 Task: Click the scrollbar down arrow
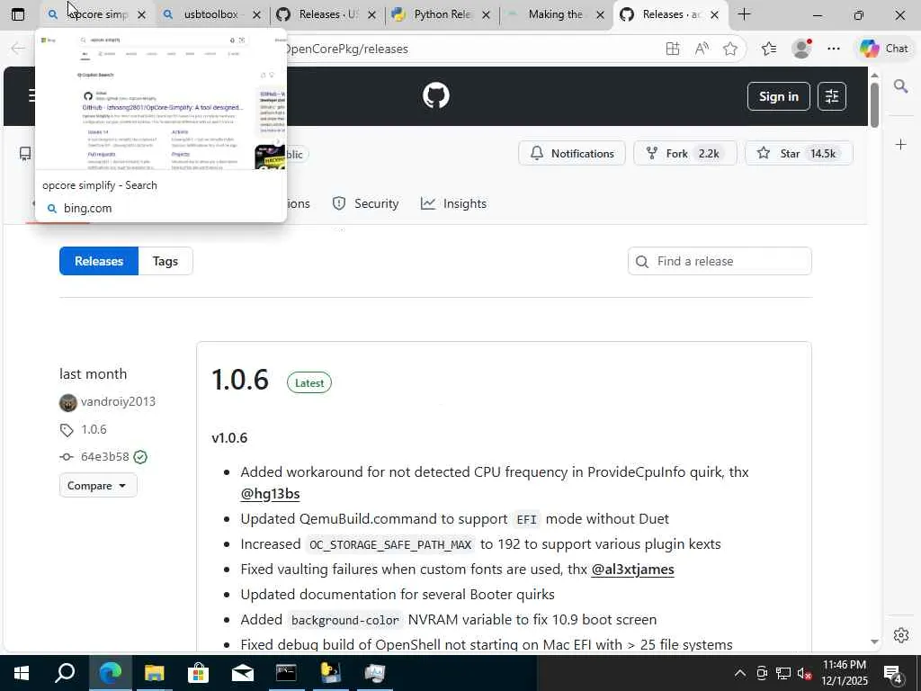[874, 642]
